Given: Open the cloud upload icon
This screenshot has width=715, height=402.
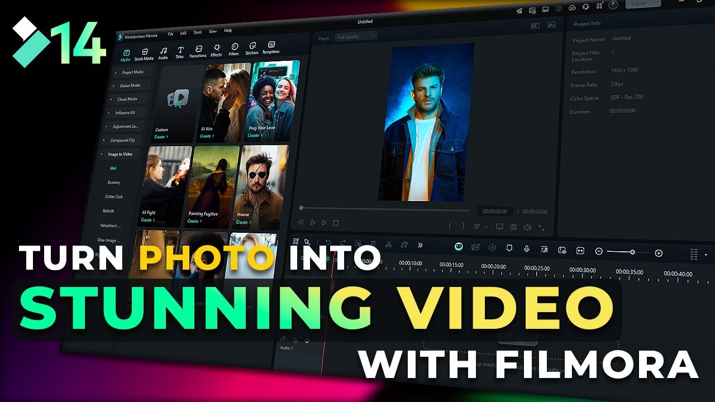Looking at the screenshot, I should coord(572,7).
